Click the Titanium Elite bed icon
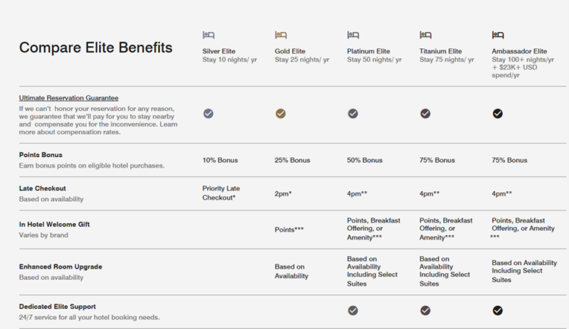Viewport: 569px width, 329px height. point(425,36)
